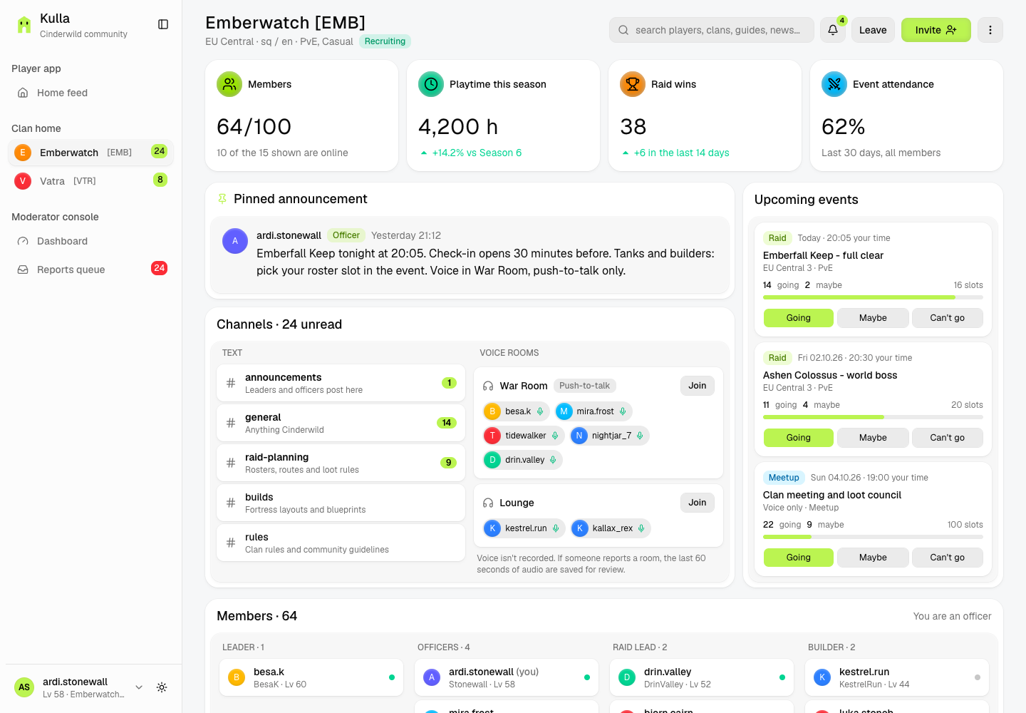Screen dimensions: 1026x713
Task: Click ardi.stonewall avatar in announcement
Action: pos(235,241)
